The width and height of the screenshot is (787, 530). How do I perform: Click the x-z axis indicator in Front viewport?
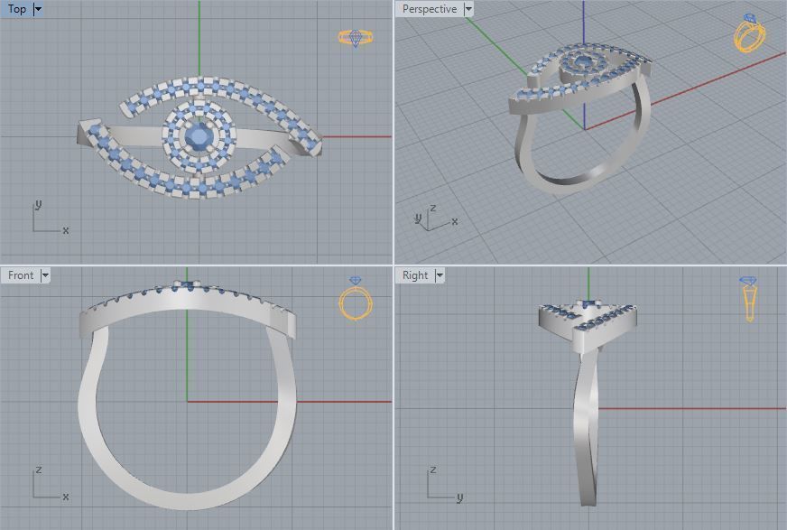[x=51, y=484]
